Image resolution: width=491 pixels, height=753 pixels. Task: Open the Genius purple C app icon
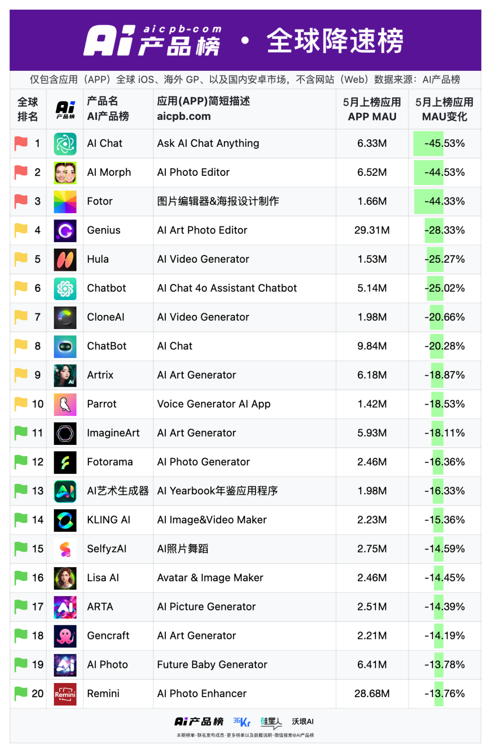click(65, 230)
